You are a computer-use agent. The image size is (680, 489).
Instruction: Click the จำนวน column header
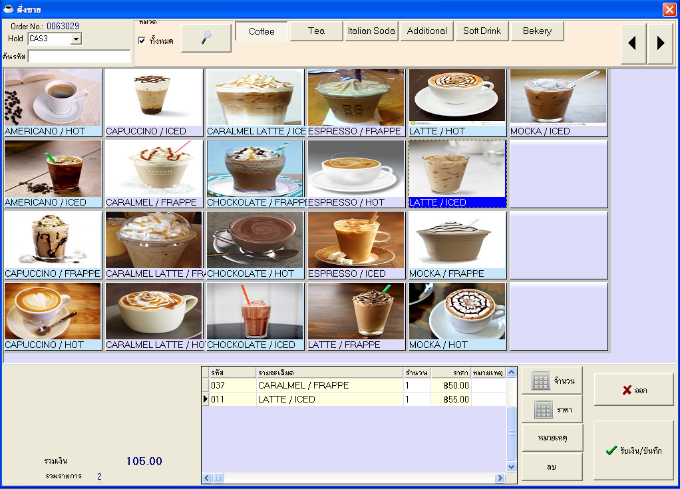click(x=417, y=373)
